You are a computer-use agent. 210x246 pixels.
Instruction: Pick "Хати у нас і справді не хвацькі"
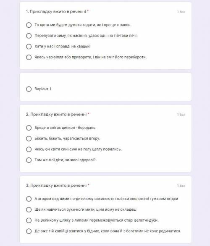pyautogui.click(x=29, y=47)
